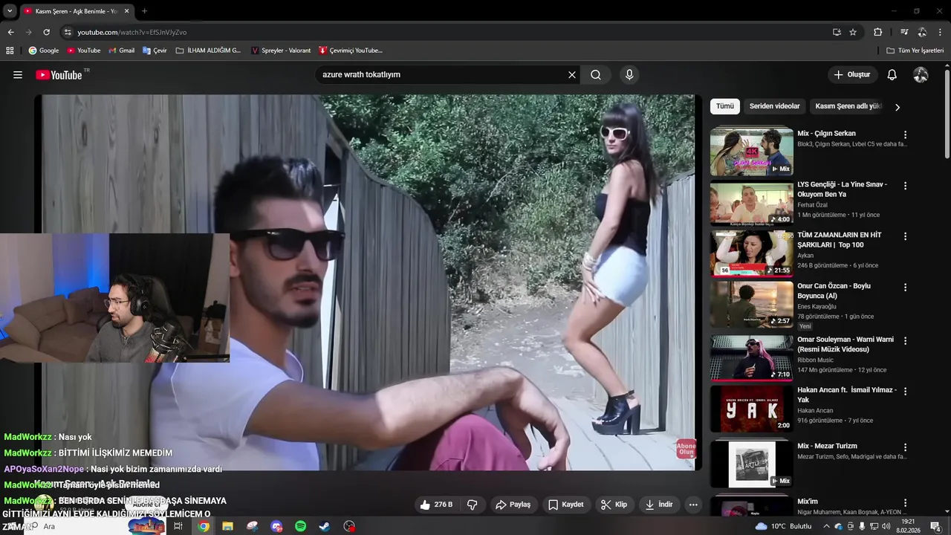Open options for Mix - Mezar Turizm

[x=905, y=448]
